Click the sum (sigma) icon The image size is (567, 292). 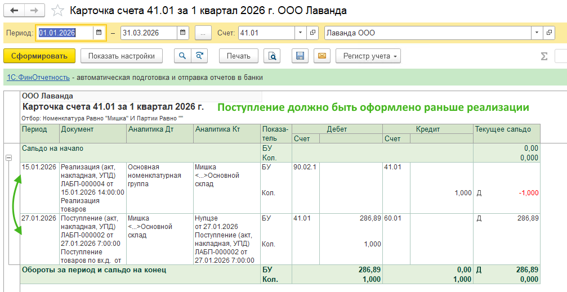544,56
